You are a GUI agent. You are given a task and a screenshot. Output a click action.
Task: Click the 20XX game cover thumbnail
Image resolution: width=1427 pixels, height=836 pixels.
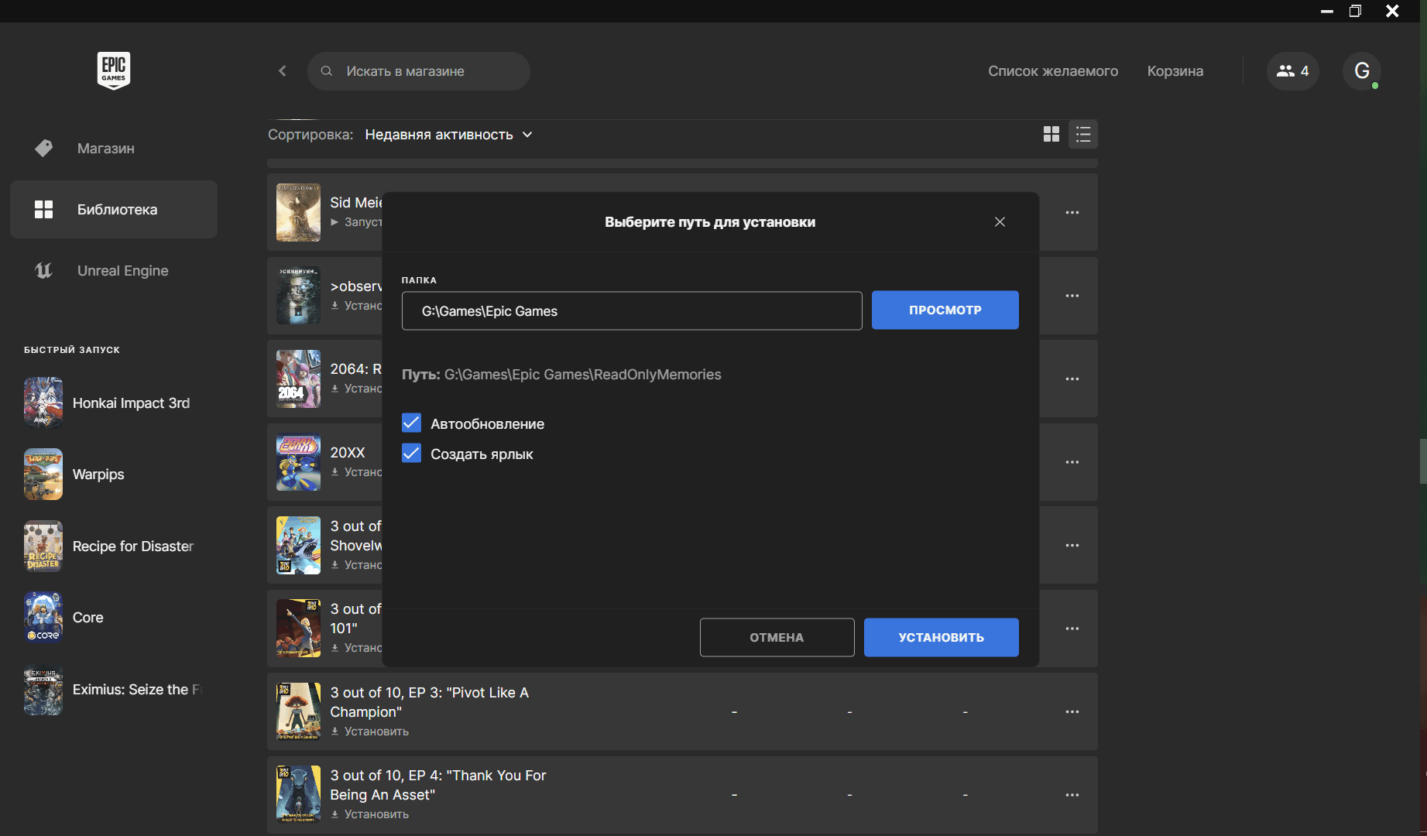click(298, 462)
